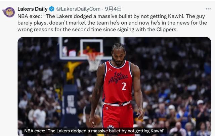Click the backboard square above the rim

click(x=91, y=48)
